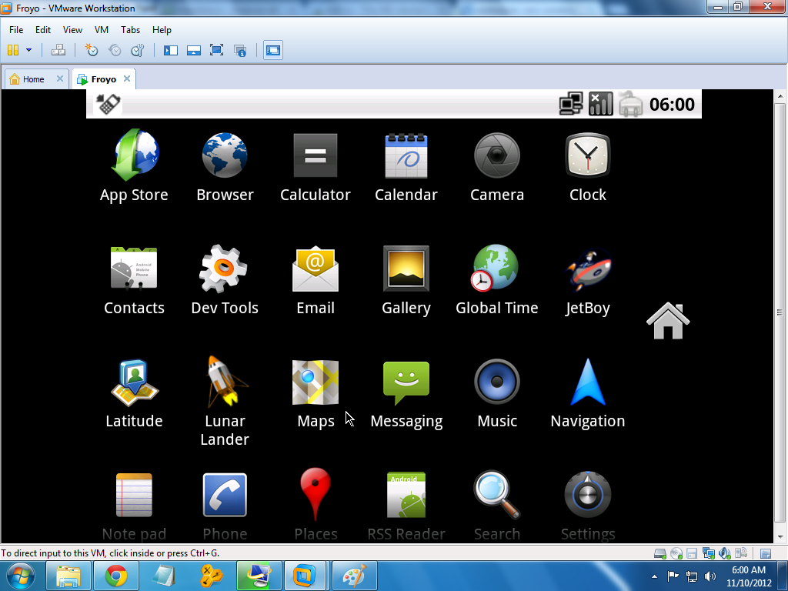
Task: Click the CD/DVD device status icon
Action: tap(676, 553)
